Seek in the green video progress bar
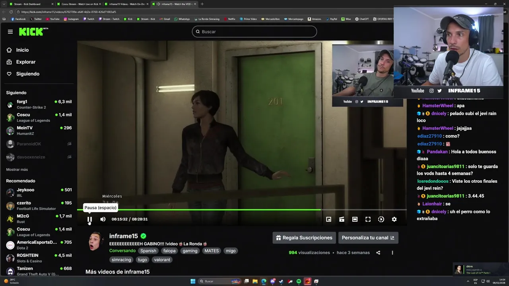 [242, 210]
